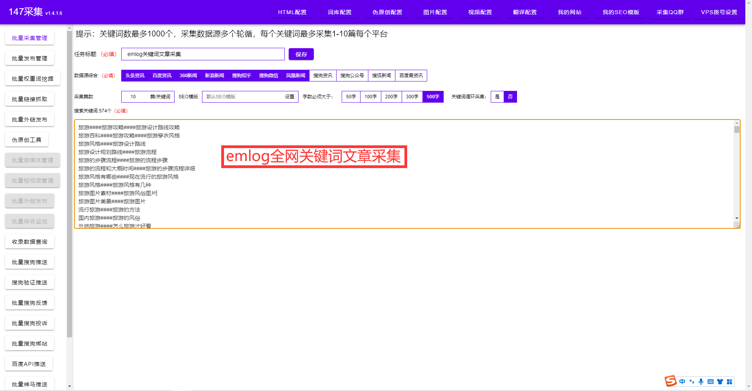Open 批量搜狗反馈 in sidebar
Viewport: 752px width, 391px height.
point(29,303)
